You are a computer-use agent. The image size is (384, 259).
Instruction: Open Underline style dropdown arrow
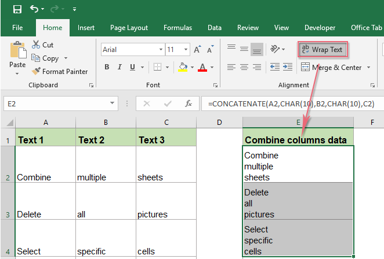142,67
